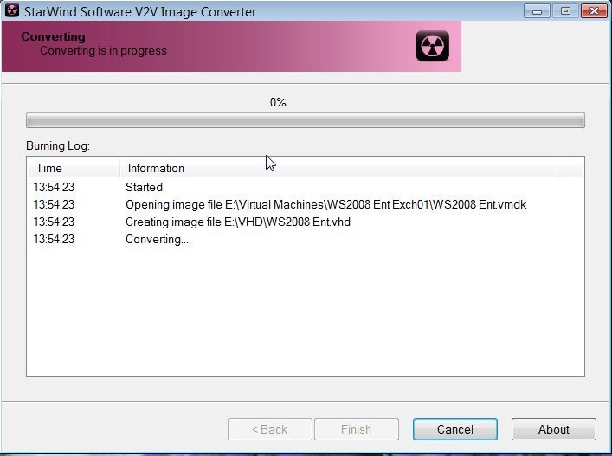The width and height of the screenshot is (612, 456).
Task: Select the "Converting..." log entry
Action: pyautogui.click(x=306, y=239)
